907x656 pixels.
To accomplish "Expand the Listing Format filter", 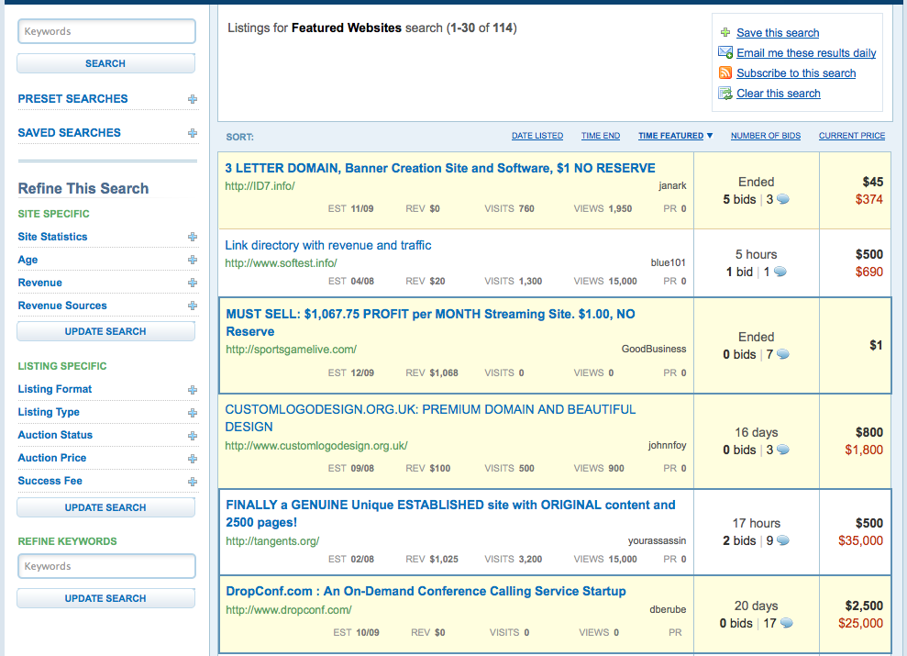I will tap(193, 390).
